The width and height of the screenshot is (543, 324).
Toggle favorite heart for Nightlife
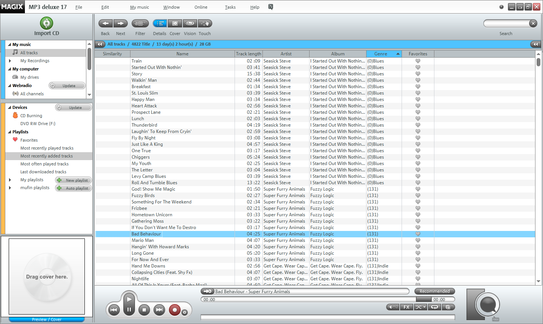418,279
